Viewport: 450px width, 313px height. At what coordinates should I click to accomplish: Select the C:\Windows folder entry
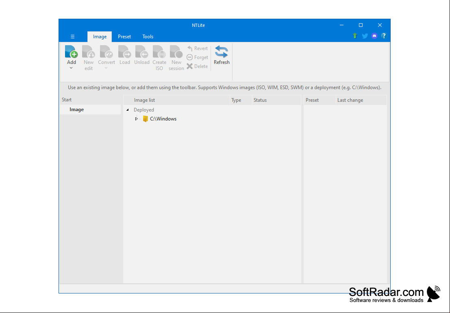pos(160,119)
